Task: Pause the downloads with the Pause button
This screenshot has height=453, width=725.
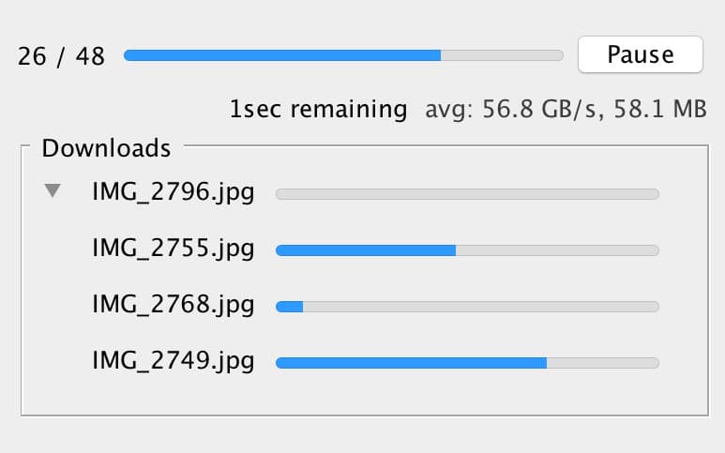Action: 640,54
